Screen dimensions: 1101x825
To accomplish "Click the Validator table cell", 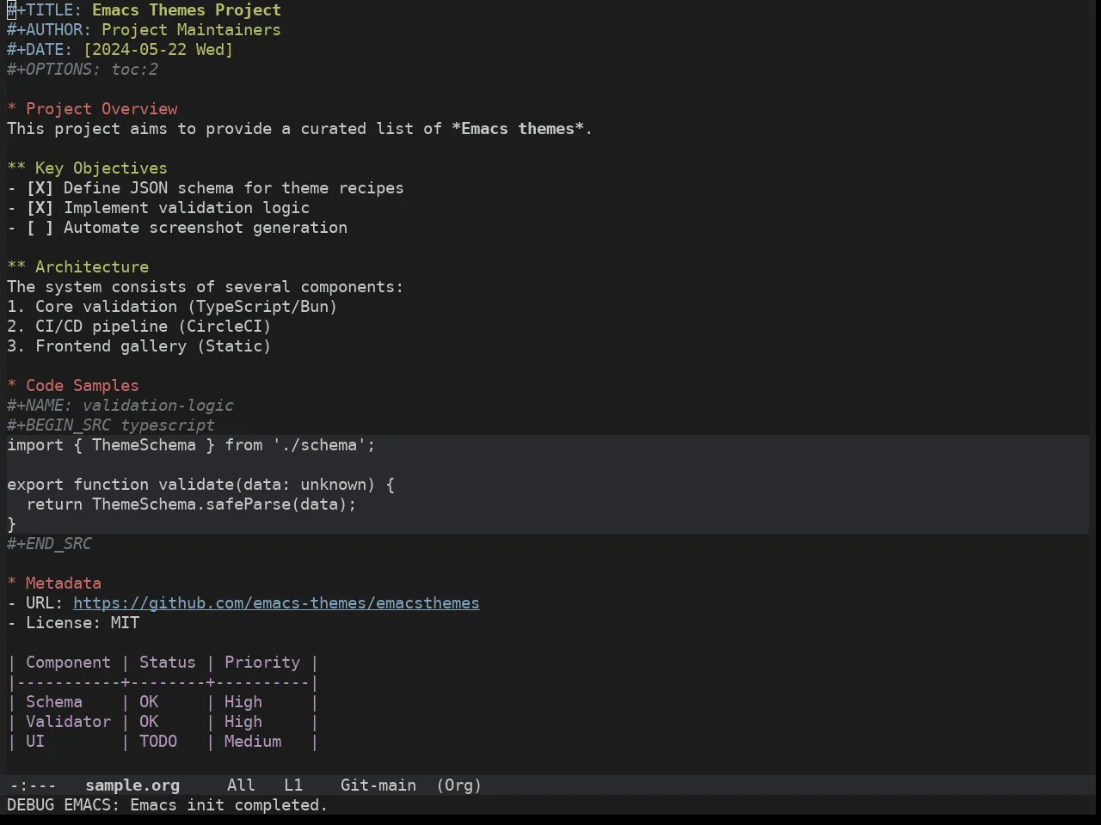I will click(68, 722).
